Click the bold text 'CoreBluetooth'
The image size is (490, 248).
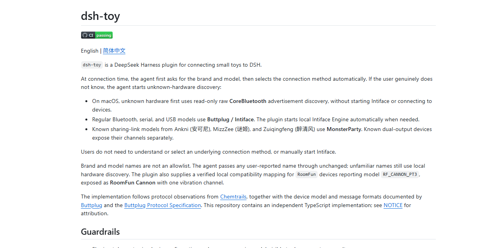pos(248,101)
